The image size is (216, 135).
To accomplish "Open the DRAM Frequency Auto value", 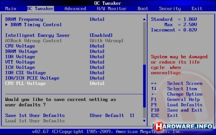I will [x=97, y=19].
